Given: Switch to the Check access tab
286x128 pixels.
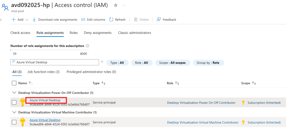Looking at the screenshot, I should tap(20, 33).
